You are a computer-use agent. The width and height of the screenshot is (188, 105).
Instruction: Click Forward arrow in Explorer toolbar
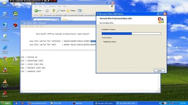point(47,11)
